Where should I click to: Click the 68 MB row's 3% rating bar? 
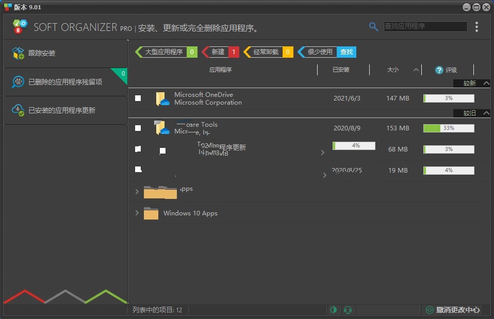pyautogui.click(x=449, y=149)
